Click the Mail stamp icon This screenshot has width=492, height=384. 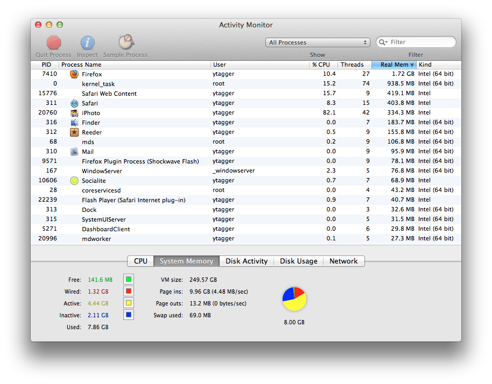click(74, 152)
